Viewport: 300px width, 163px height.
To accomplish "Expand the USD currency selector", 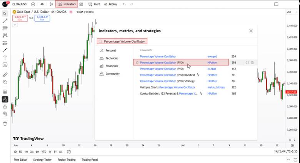I will click(x=289, y=12).
